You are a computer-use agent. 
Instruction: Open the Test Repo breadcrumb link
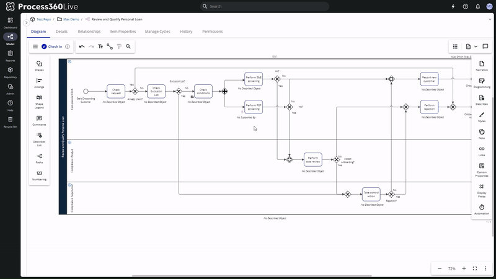pyautogui.click(x=43, y=19)
